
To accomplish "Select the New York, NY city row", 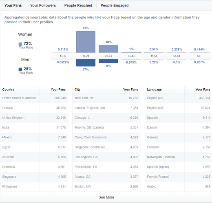I will (x=106, y=98).
